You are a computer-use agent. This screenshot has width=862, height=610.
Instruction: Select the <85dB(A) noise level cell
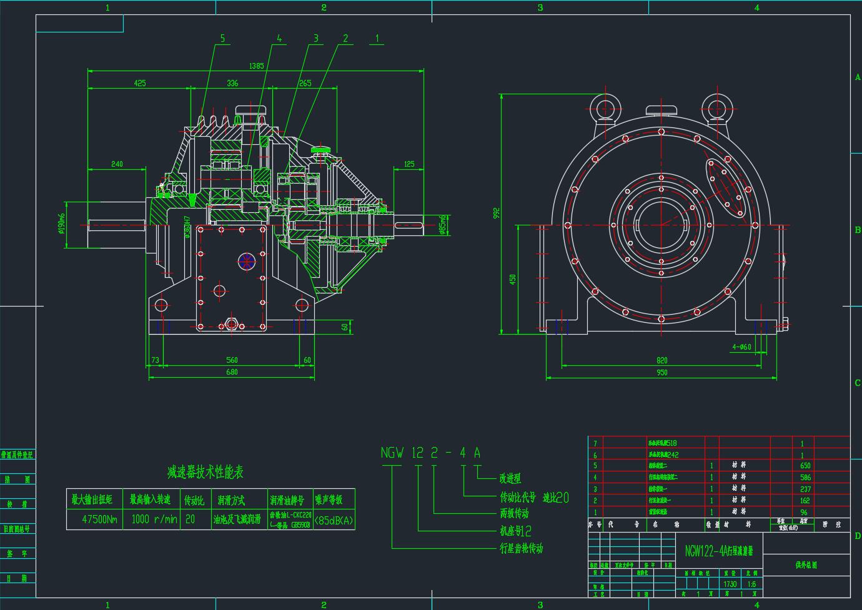(334, 519)
